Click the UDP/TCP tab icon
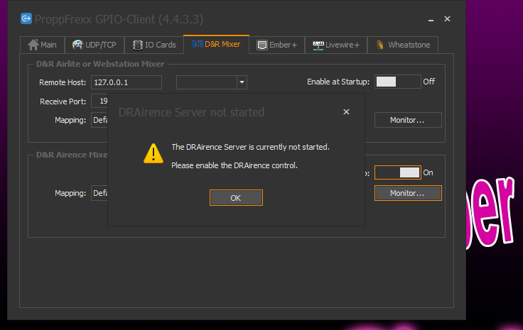Screen dimensions: 523x330 click(x=77, y=45)
